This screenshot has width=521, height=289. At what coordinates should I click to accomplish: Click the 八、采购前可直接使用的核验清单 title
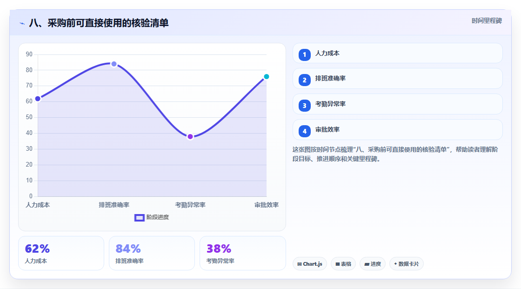[99, 23]
